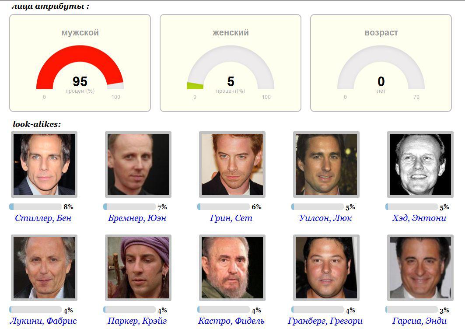This screenshot has height=329, width=465.
Task: Select the photo above Кастро, Фидель
Action: point(232,268)
